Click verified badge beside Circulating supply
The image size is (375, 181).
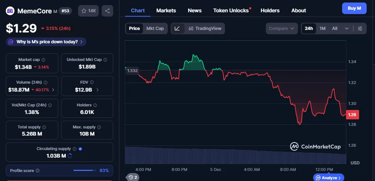click(x=80, y=149)
